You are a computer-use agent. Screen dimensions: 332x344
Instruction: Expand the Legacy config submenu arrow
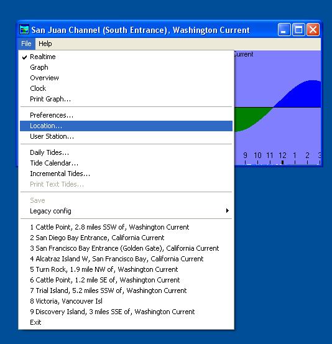[x=228, y=211]
